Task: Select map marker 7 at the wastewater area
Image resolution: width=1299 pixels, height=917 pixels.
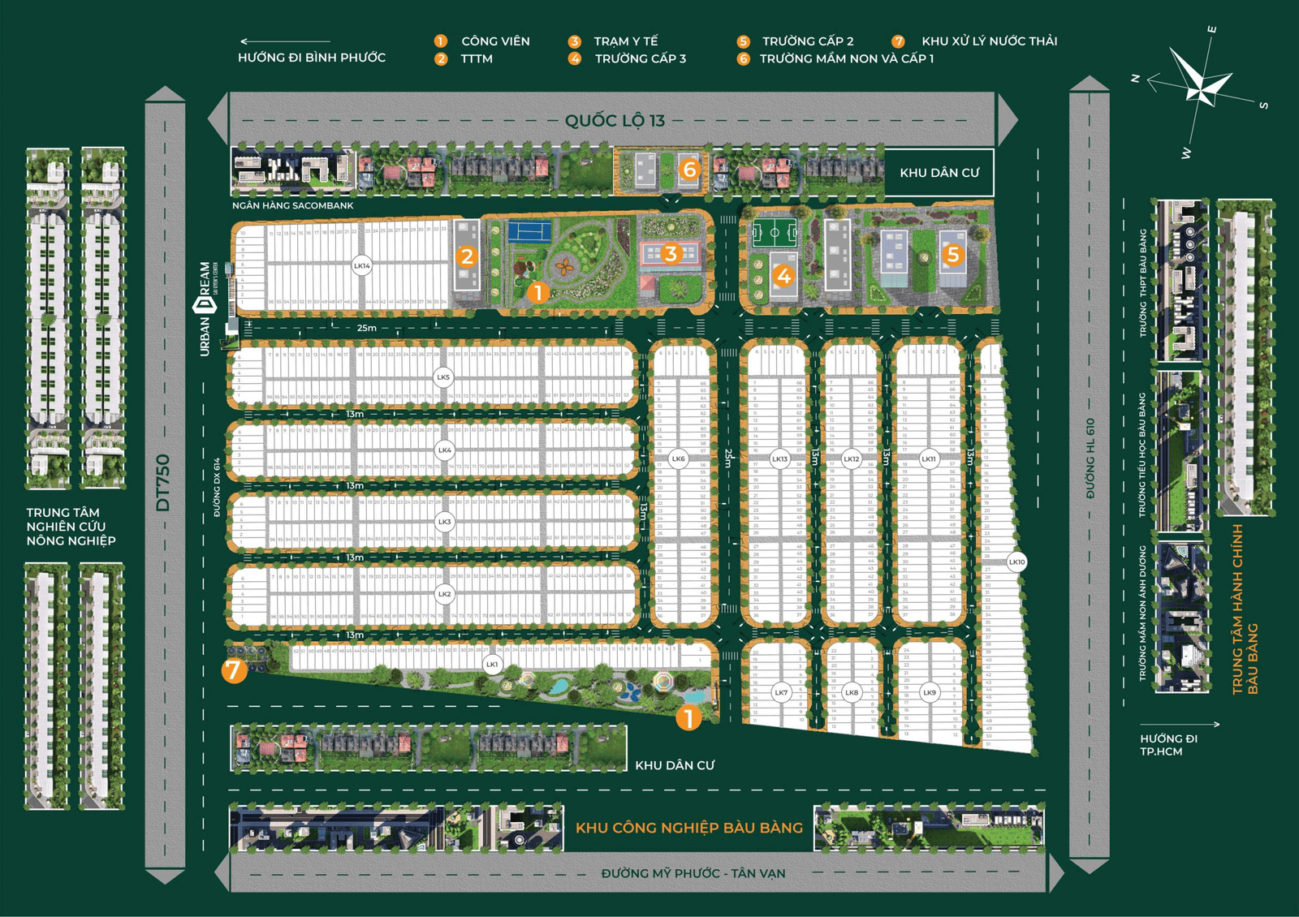Action: pyautogui.click(x=234, y=670)
